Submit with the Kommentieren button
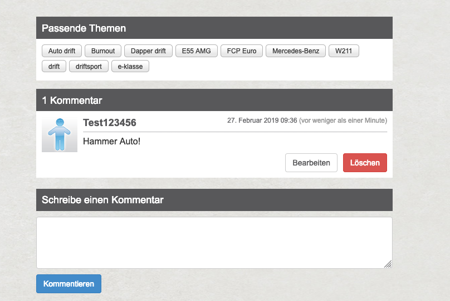 (x=69, y=284)
